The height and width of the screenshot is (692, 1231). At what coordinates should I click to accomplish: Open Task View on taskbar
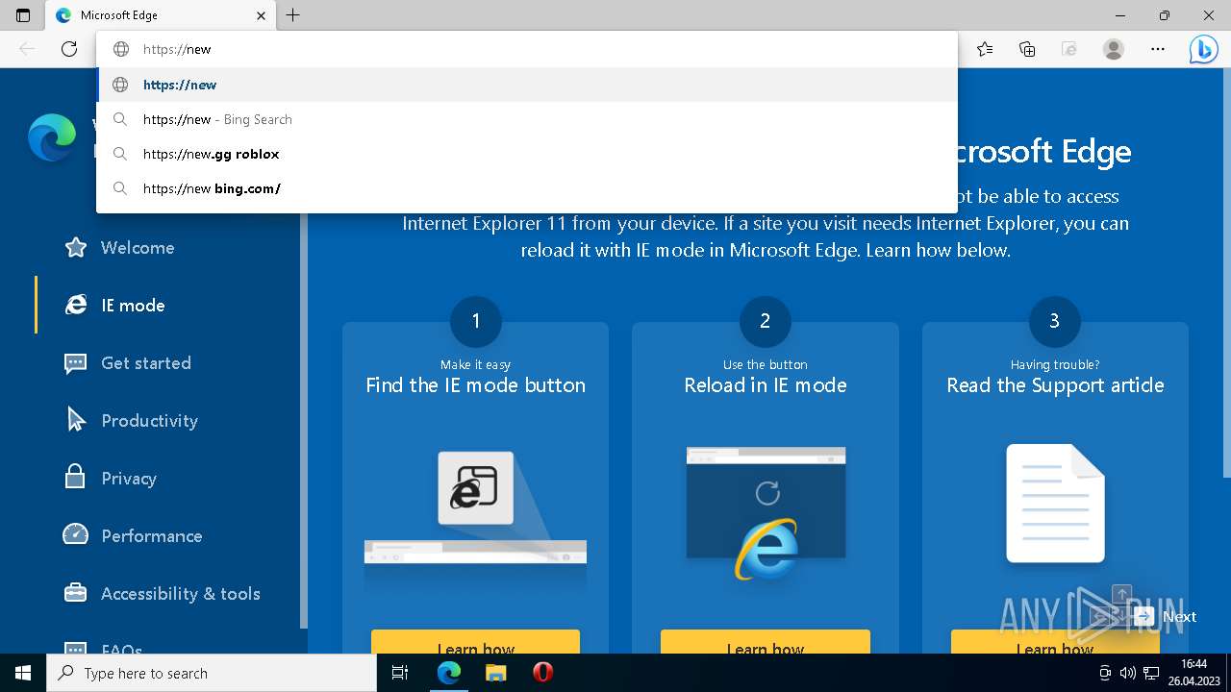401,673
